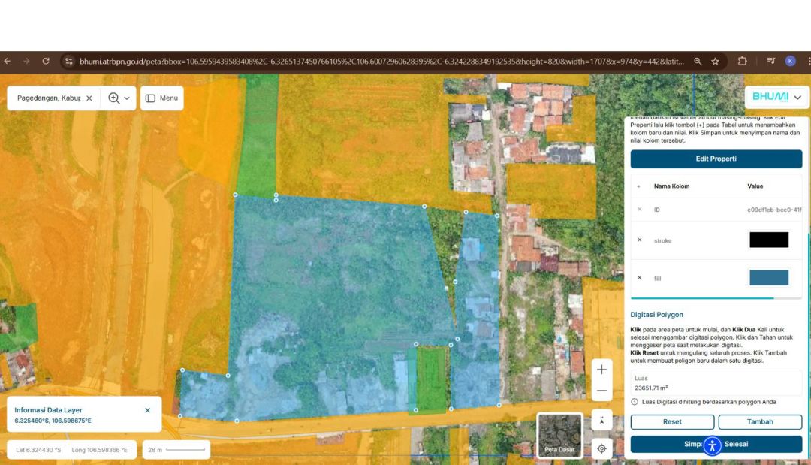Open the black stroke color swatch
Viewport: 811px width, 465px height.
point(769,240)
